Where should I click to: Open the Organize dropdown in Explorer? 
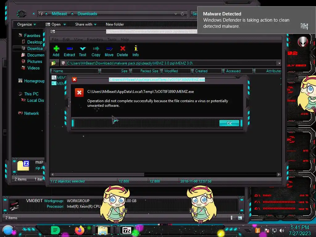(27, 24)
